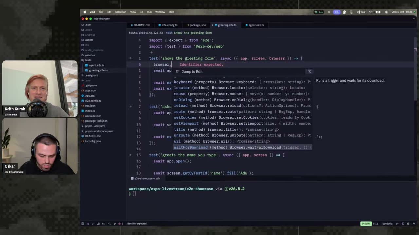Open the Run menu
This screenshot has width=419, height=235.
click(x=149, y=12)
